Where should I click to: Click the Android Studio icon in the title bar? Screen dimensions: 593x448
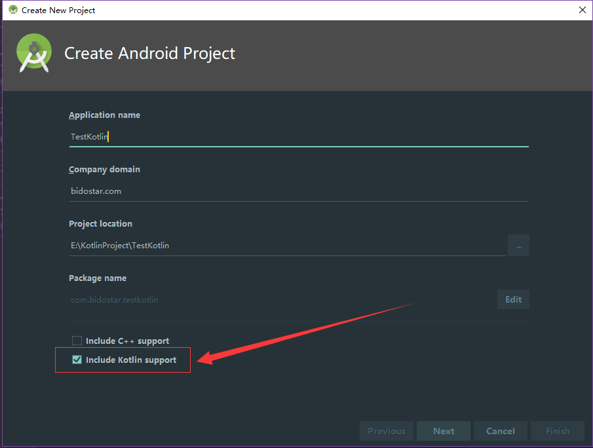click(x=12, y=10)
